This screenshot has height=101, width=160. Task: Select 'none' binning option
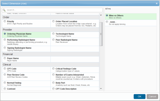(107, 22)
